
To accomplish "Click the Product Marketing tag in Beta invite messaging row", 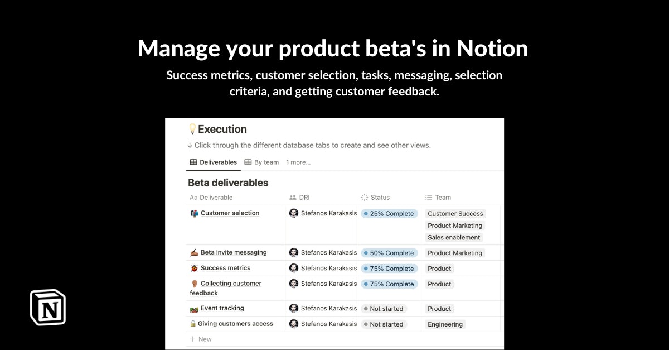I will (x=455, y=253).
